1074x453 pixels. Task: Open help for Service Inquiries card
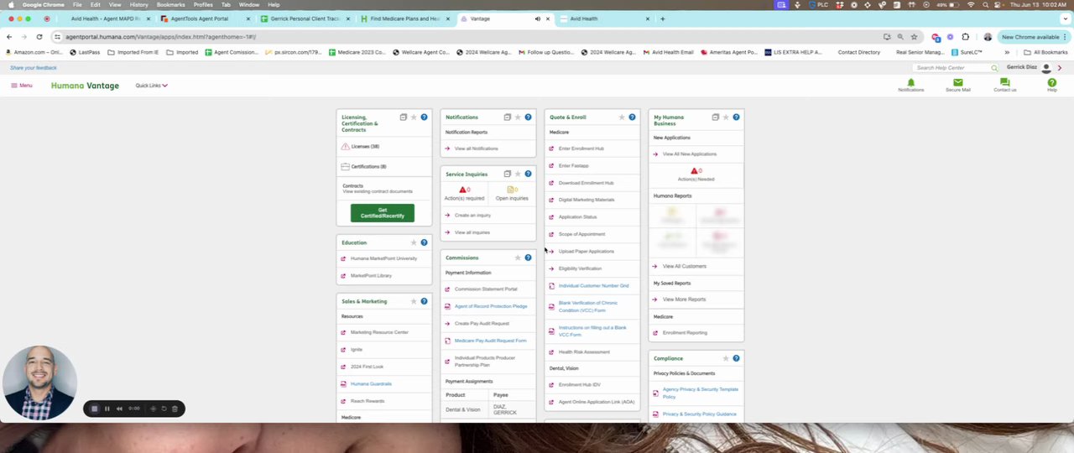click(528, 174)
